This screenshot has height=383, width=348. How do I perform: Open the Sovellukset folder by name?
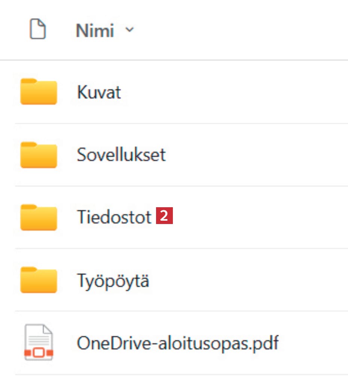pos(121,154)
